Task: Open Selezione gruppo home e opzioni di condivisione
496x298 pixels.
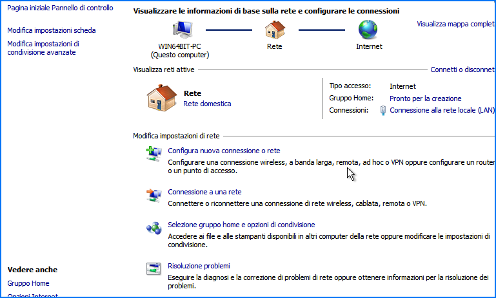Action: click(x=241, y=225)
